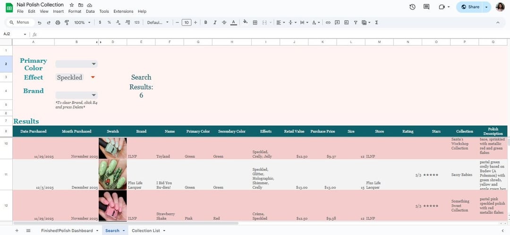
Task: Toggle italic formatting
Action: [x=215, y=22]
